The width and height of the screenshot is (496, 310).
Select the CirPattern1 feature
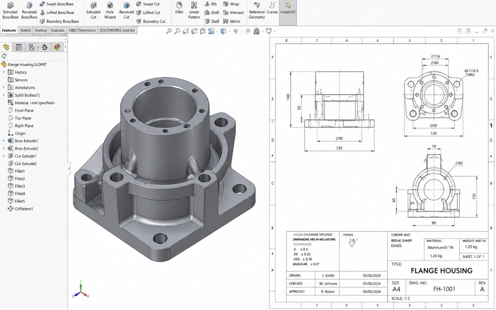(20, 209)
